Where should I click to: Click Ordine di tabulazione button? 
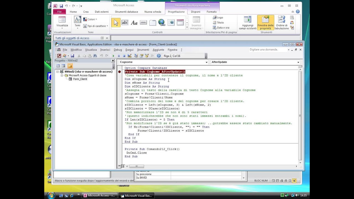282,23
